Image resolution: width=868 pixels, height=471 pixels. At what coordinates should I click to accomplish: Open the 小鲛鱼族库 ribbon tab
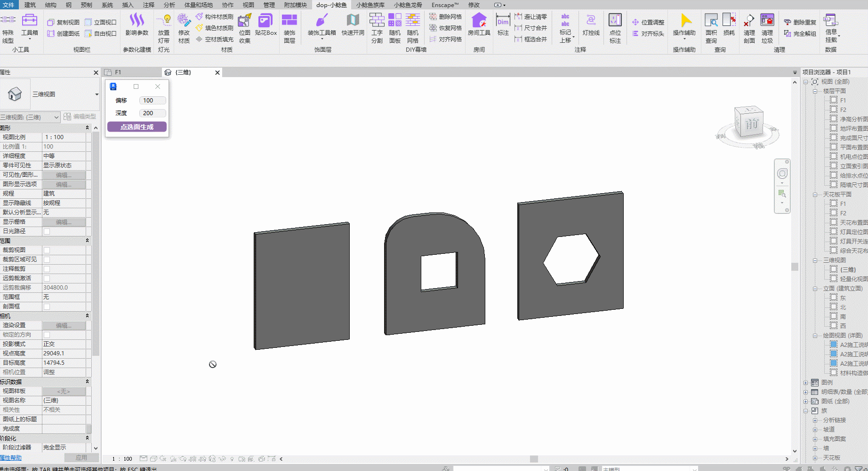click(370, 5)
